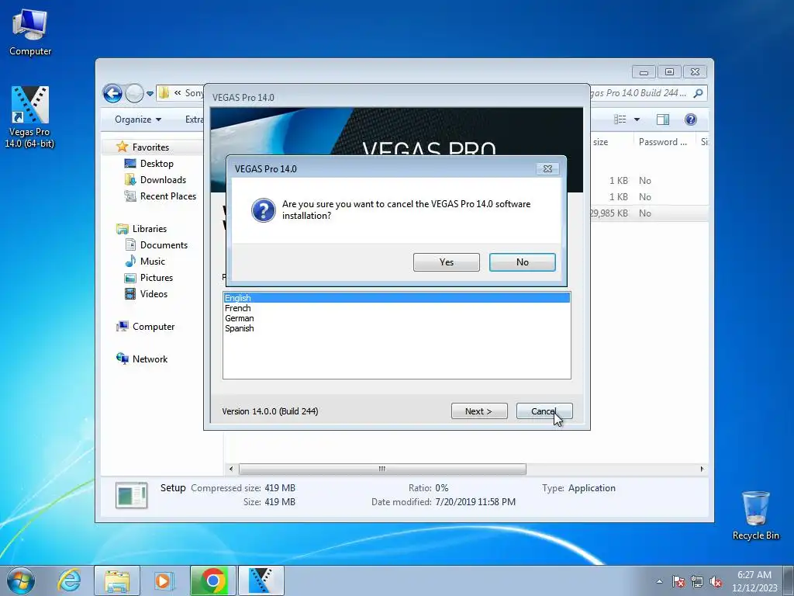Click the horizontal scrollbar thumb in Explorer
The image size is (794, 596).
point(382,470)
